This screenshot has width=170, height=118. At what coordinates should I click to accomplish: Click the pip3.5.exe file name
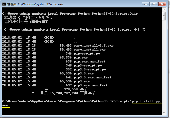(x=84, y=73)
